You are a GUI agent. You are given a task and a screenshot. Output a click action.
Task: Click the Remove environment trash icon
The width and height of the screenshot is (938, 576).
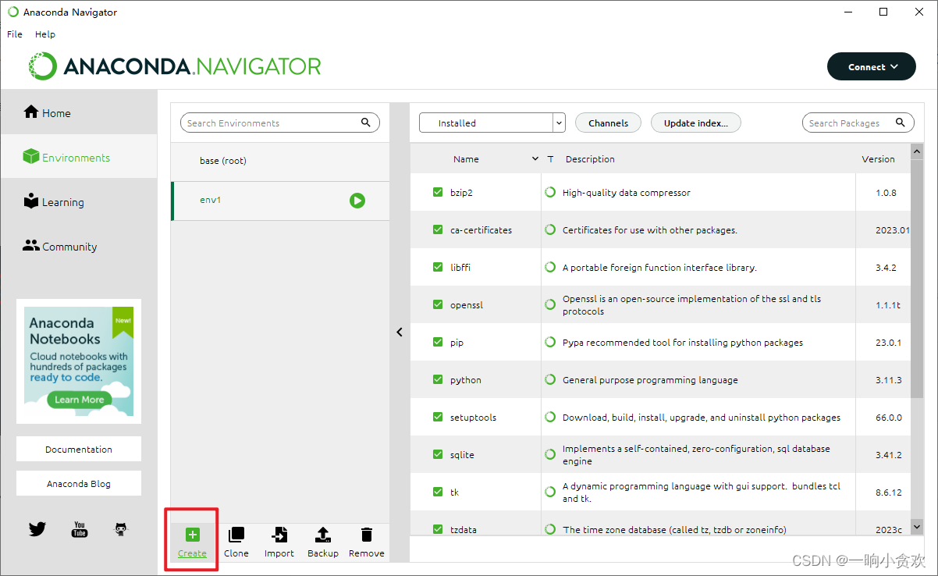(366, 535)
